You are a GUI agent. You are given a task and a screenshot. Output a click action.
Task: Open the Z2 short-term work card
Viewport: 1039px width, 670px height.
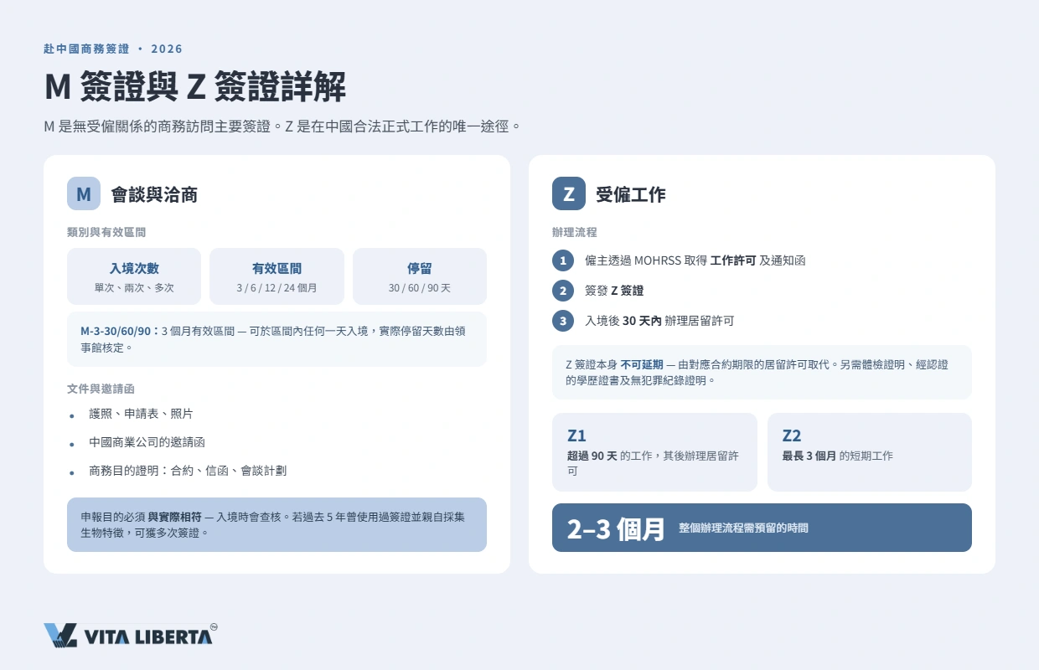point(870,452)
